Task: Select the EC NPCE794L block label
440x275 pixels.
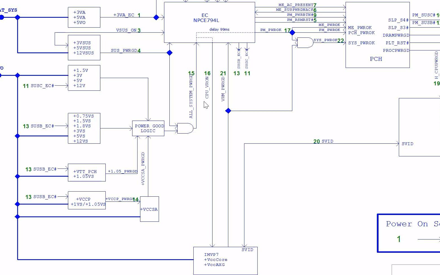Action: tap(206, 18)
